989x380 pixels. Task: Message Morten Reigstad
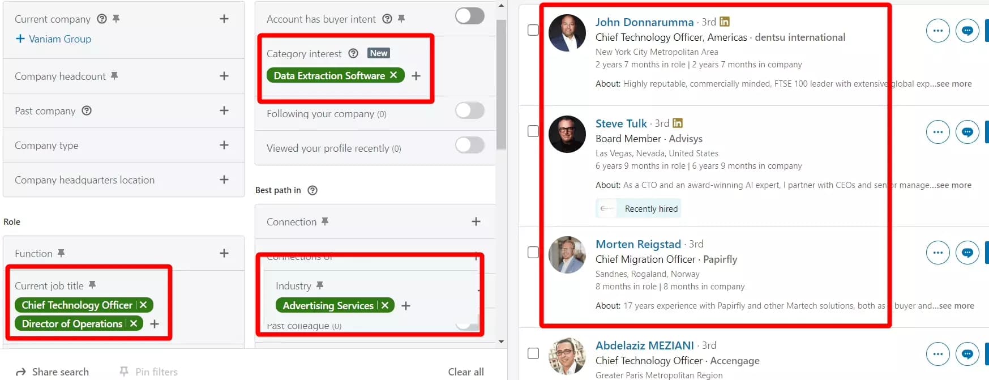[x=967, y=253]
